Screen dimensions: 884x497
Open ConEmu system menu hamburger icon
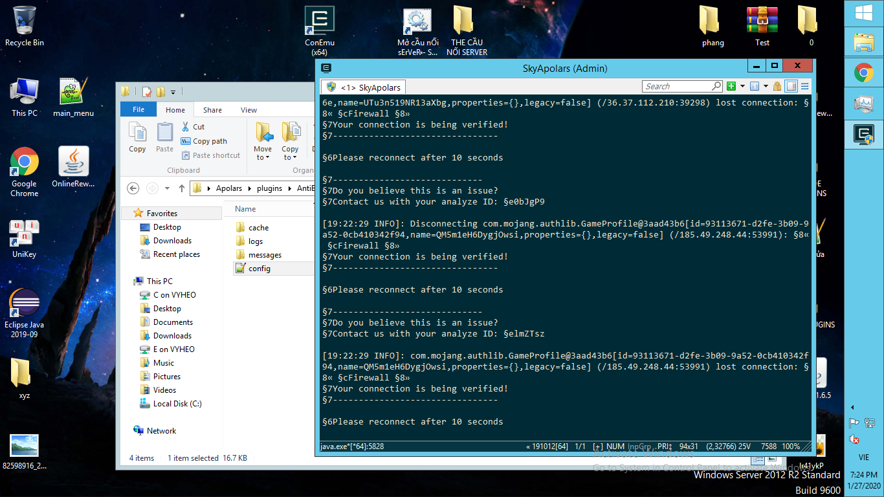pyautogui.click(x=805, y=86)
